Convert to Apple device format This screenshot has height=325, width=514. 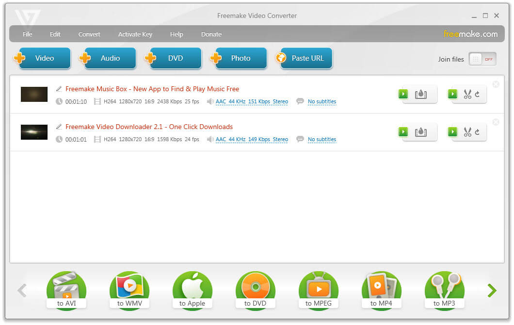(x=193, y=290)
